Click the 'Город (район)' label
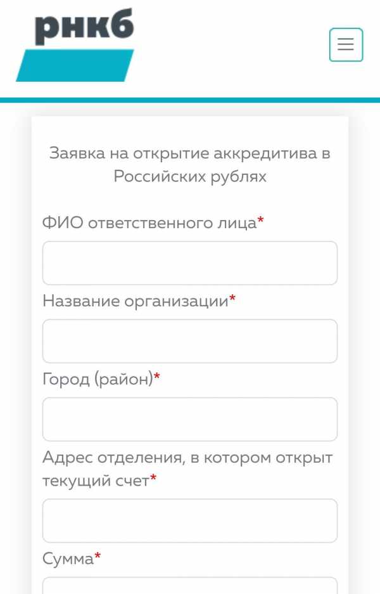The height and width of the screenshot is (594, 380). coord(98,379)
